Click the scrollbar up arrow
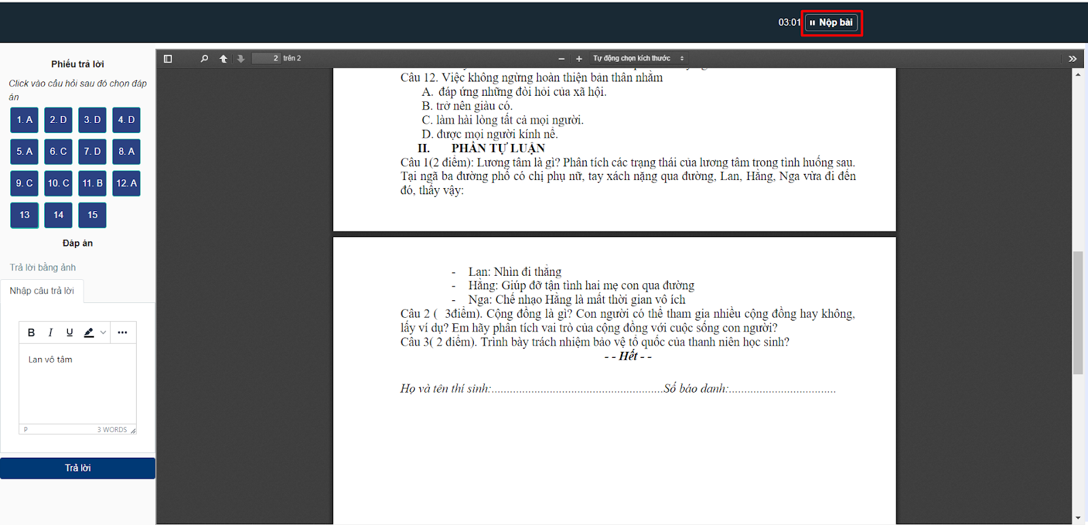Image resolution: width=1088 pixels, height=525 pixels. click(x=1078, y=74)
